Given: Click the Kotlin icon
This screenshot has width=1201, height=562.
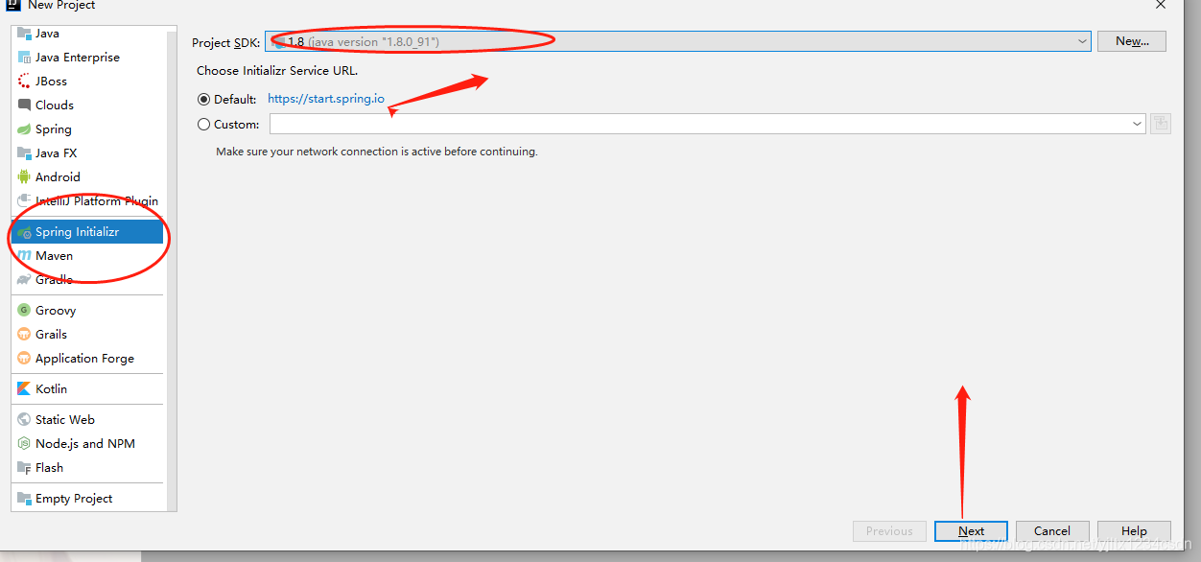Looking at the screenshot, I should click(x=25, y=389).
